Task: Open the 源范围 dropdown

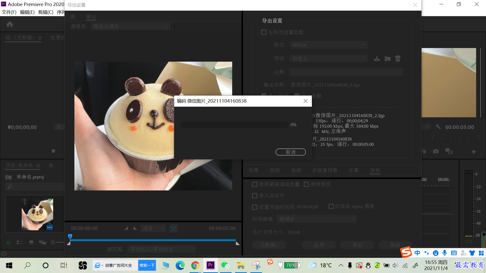Action: pyautogui.click(x=162, y=249)
